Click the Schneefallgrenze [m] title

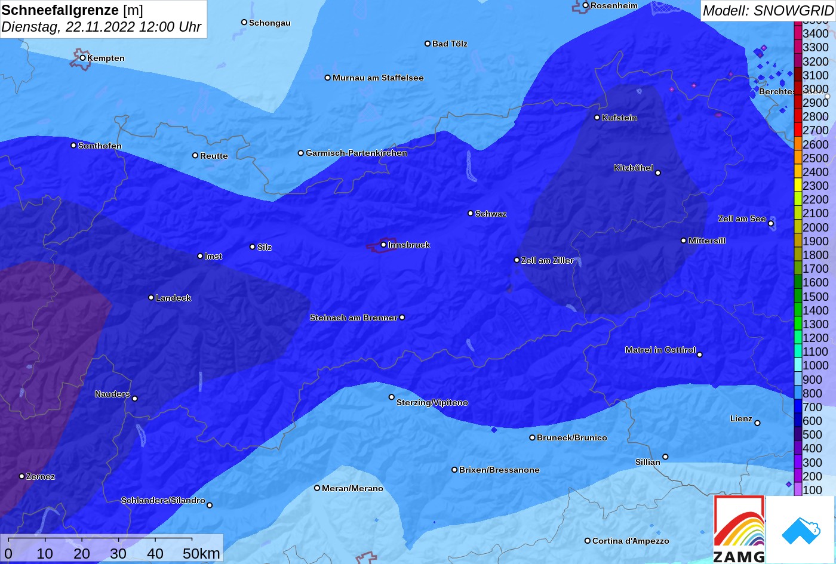click(72, 10)
